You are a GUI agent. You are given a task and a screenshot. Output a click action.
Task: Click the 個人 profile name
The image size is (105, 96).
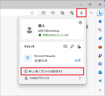pos(41,26)
